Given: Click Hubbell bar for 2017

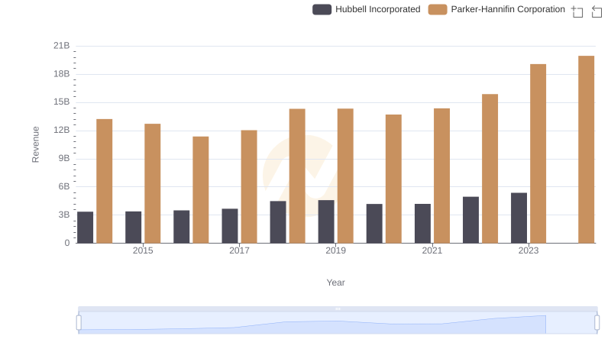Looking at the screenshot, I should point(230,226).
